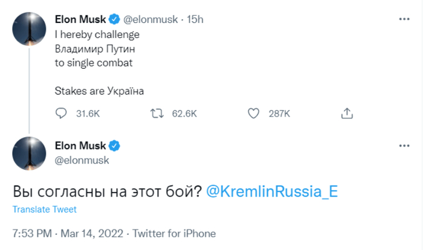
Task: Share the tweet via the upload arrow icon
Action: click(x=347, y=113)
